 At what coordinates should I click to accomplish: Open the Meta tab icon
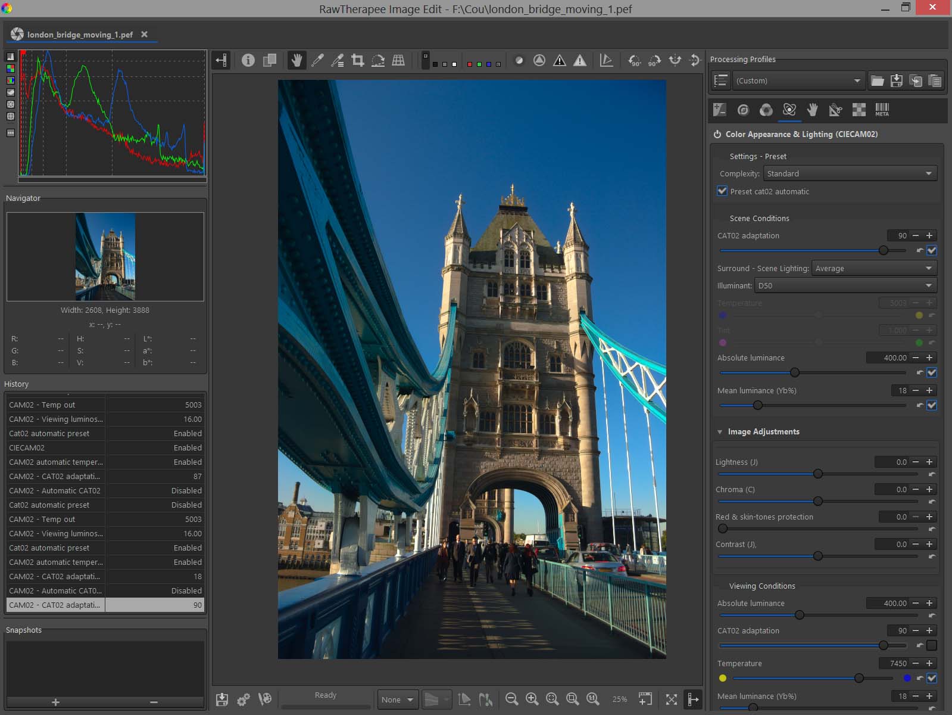[x=882, y=110]
